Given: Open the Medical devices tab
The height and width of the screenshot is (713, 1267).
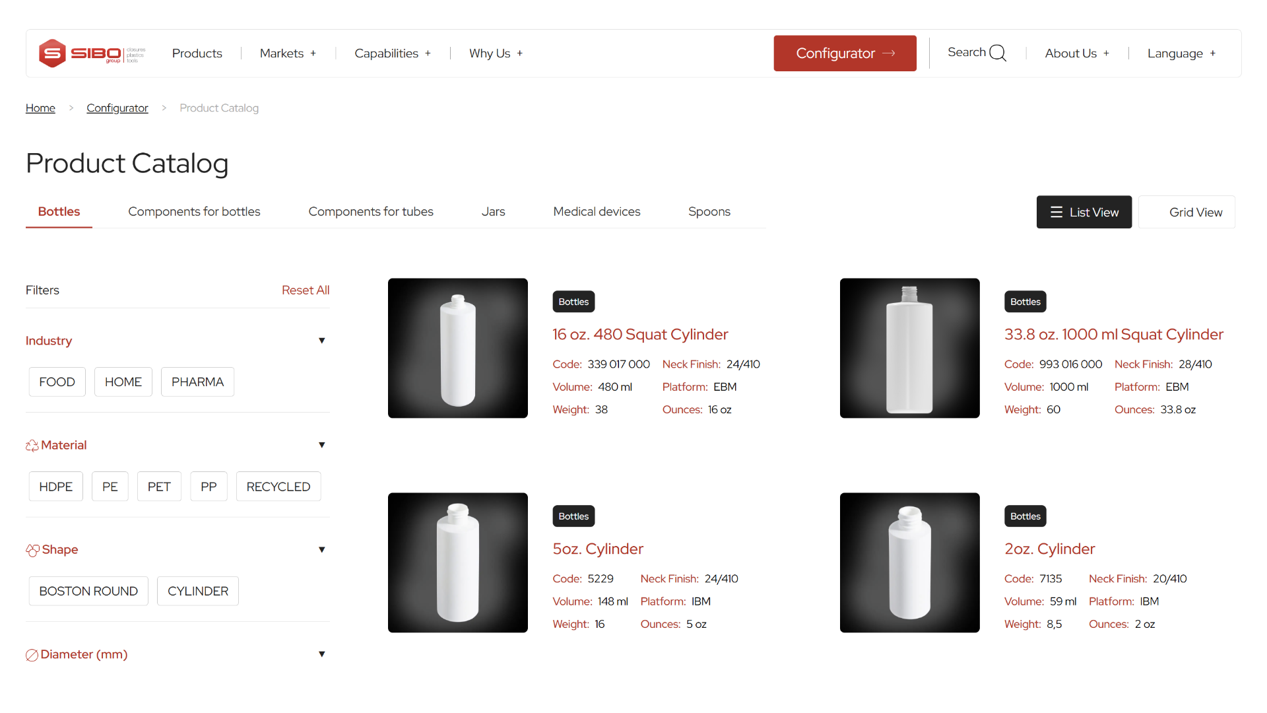Looking at the screenshot, I should 597,211.
